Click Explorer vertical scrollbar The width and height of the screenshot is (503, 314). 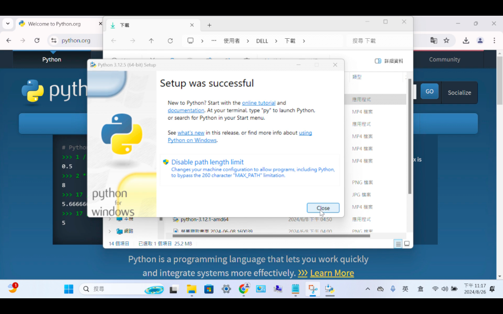tap(409, 136)
